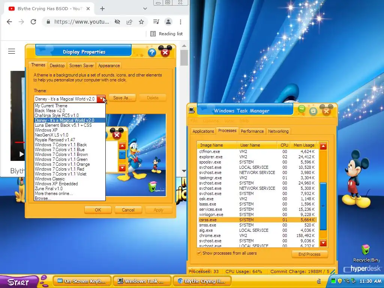Sort by Image Name column header
384x288 pixels.
pyautogui.click(x=217, y=145)
